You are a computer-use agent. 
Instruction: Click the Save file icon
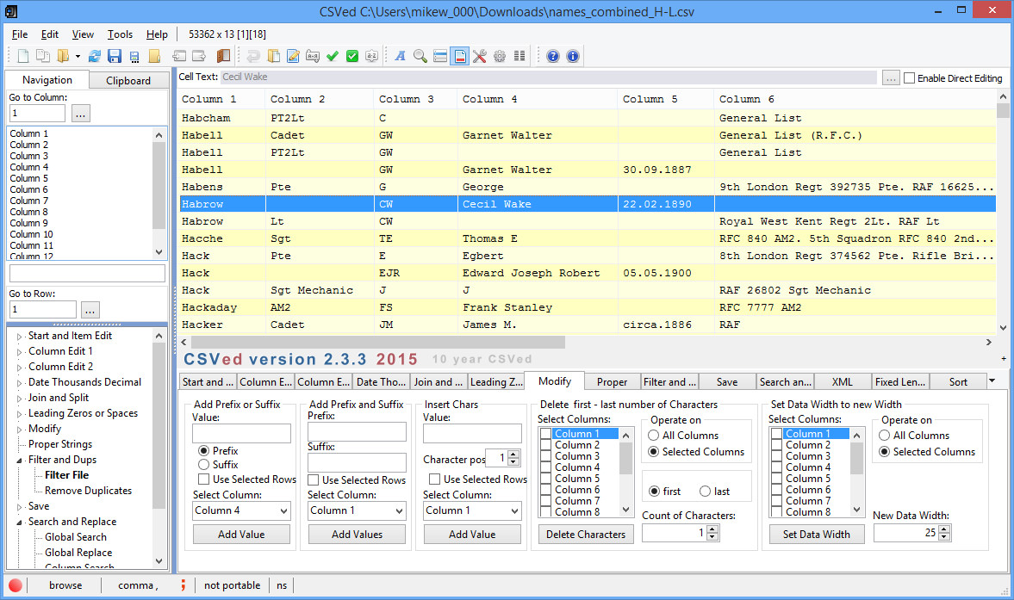tap(115, 55)
